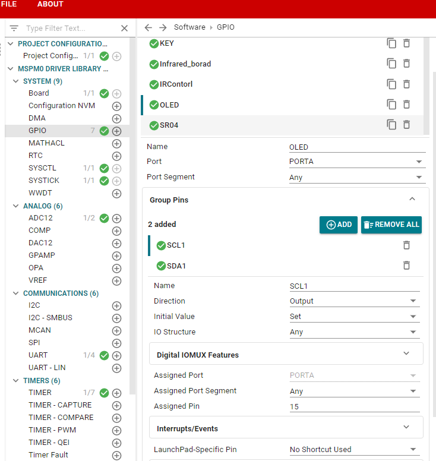The height and width of the screenshot is (461, 436).
Task: Collapse the Group Pins section
Action: (412, 200)
